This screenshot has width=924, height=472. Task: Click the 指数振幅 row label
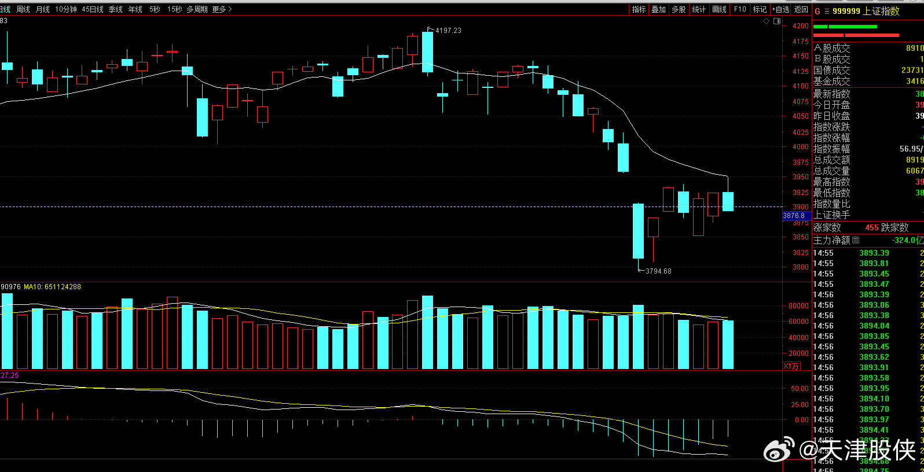[832, 149]
